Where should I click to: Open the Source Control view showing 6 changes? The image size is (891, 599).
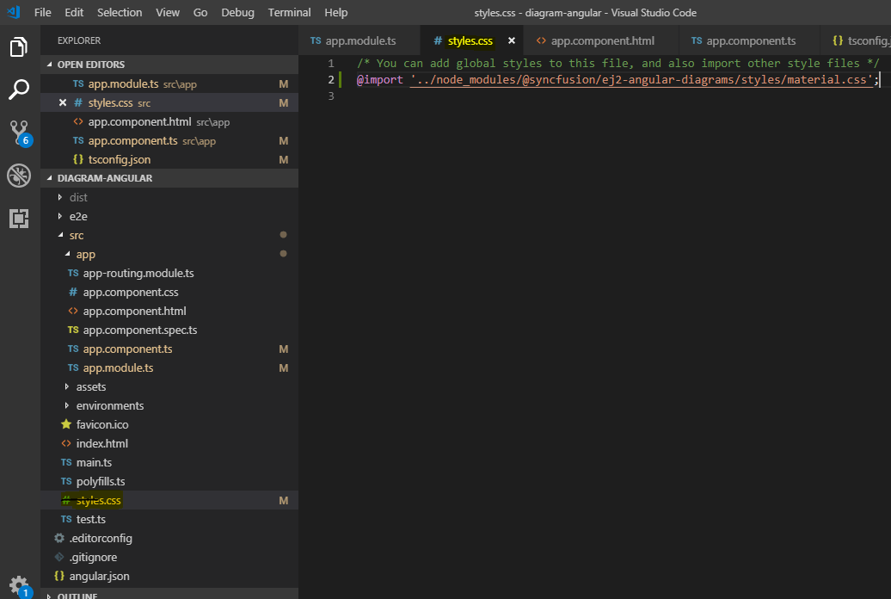pos(18,133)
